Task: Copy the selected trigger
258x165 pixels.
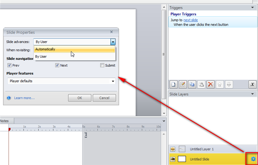Action: pyautogui.click(x=192, y=84)
